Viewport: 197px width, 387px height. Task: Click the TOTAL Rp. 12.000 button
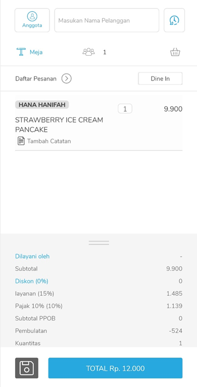(115, 368)
